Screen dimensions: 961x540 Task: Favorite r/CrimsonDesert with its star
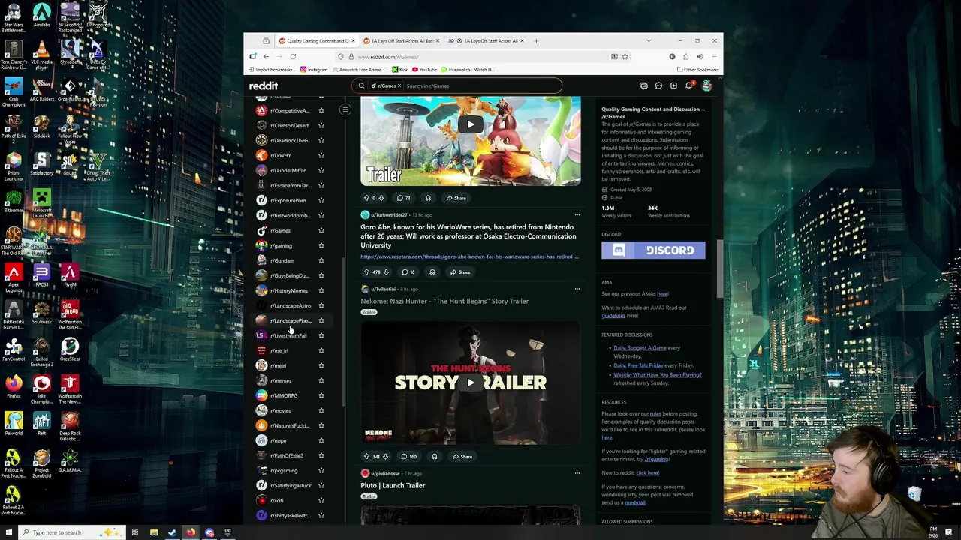tap(321, 125)
